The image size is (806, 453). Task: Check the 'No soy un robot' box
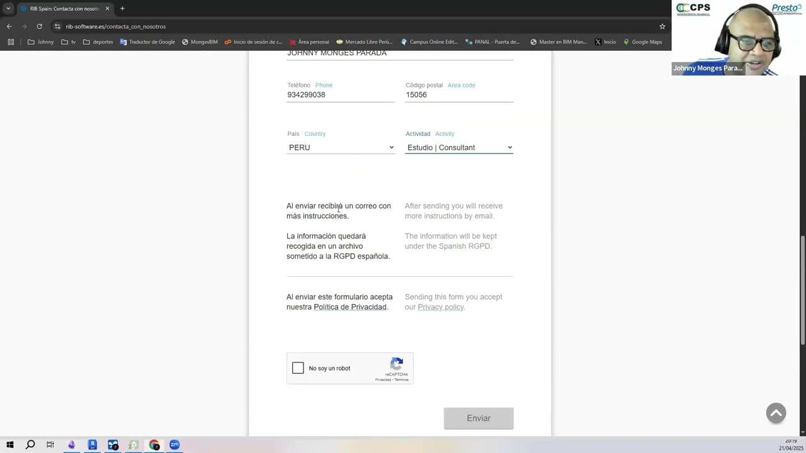pyautogui.click(x=298, y=368)
